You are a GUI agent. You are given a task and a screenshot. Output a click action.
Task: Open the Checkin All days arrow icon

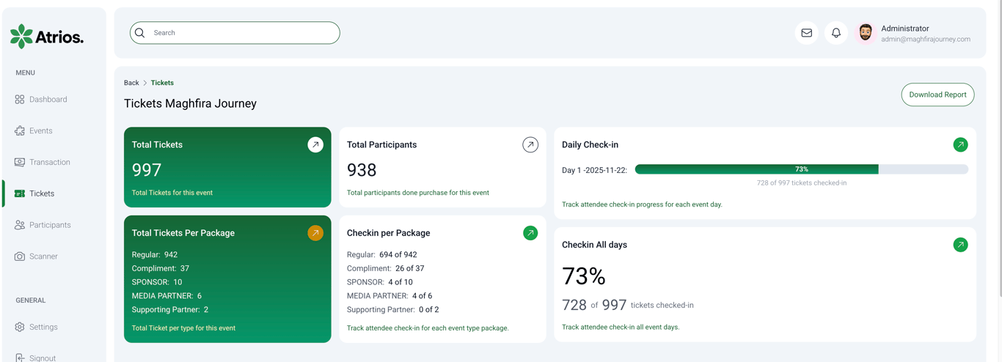click(x=960, y=245)
